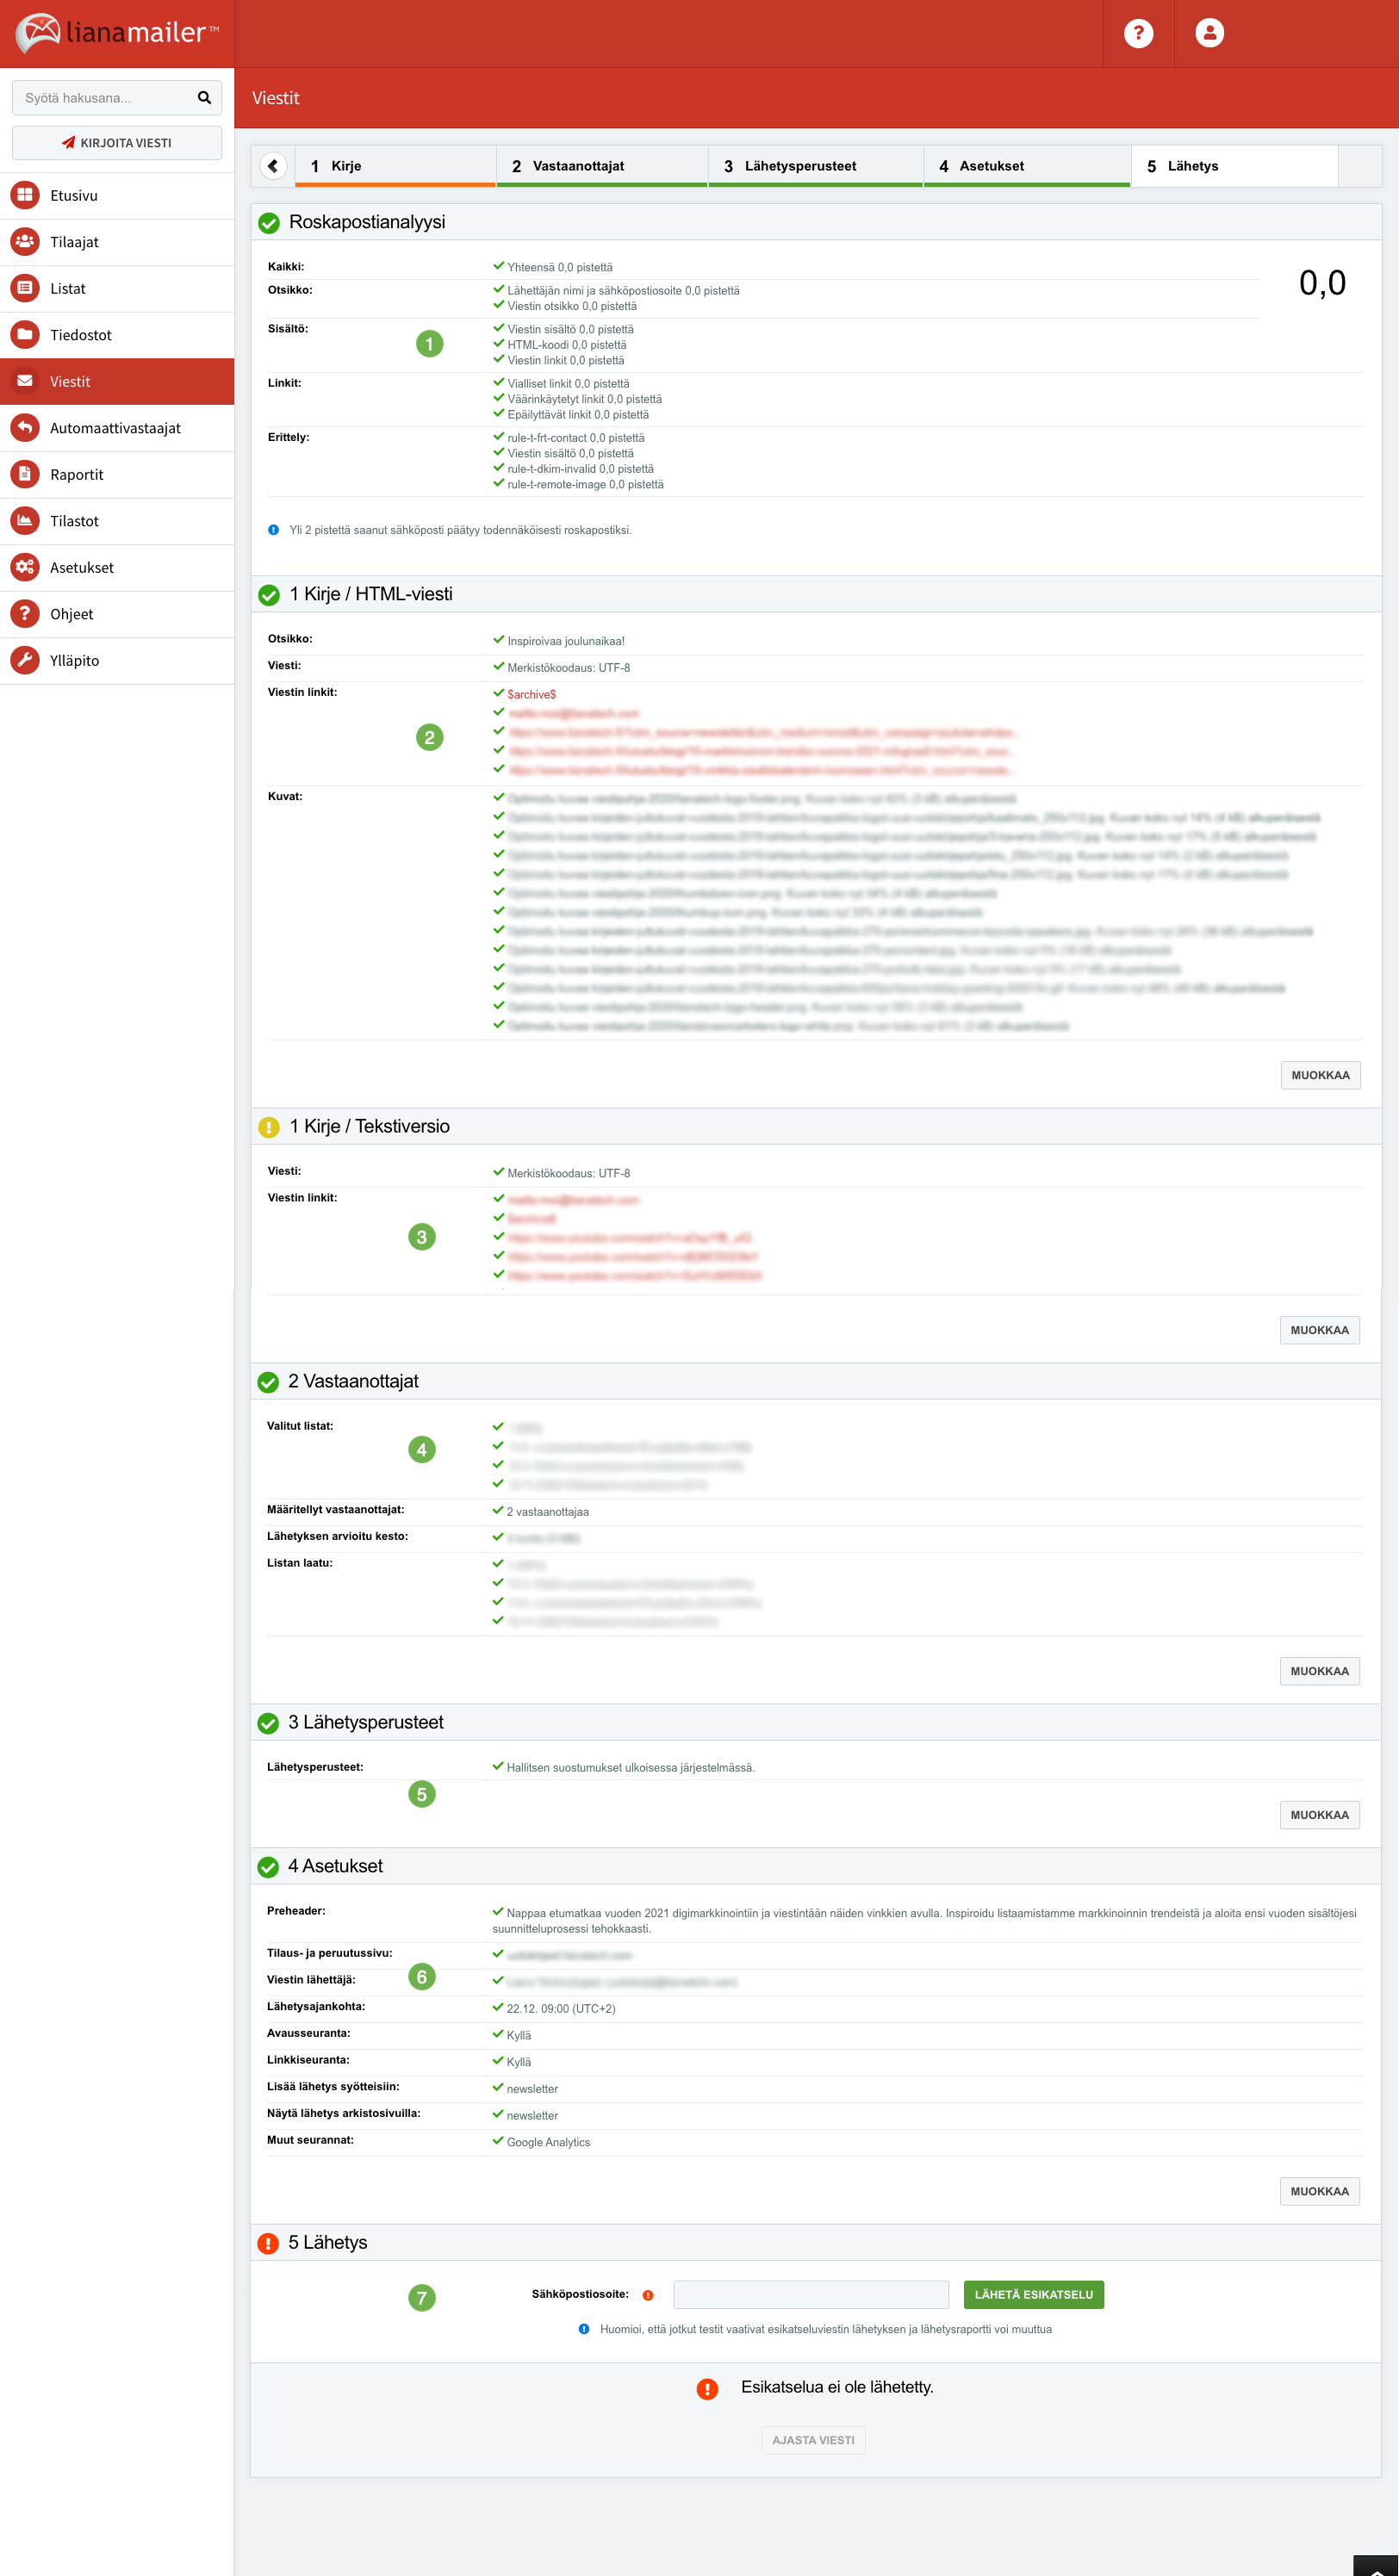
Task: Open the user account icon in header
Action: point(1209,33)
